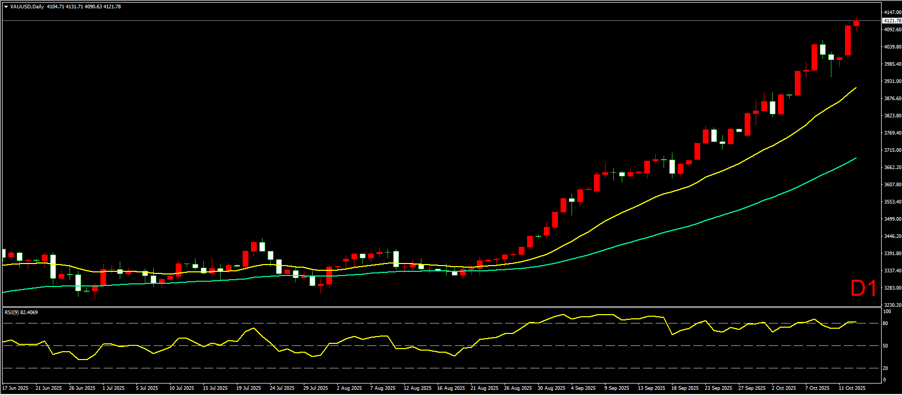
Task: Select the yellow moving average line's right end
Action: [855, 88]
